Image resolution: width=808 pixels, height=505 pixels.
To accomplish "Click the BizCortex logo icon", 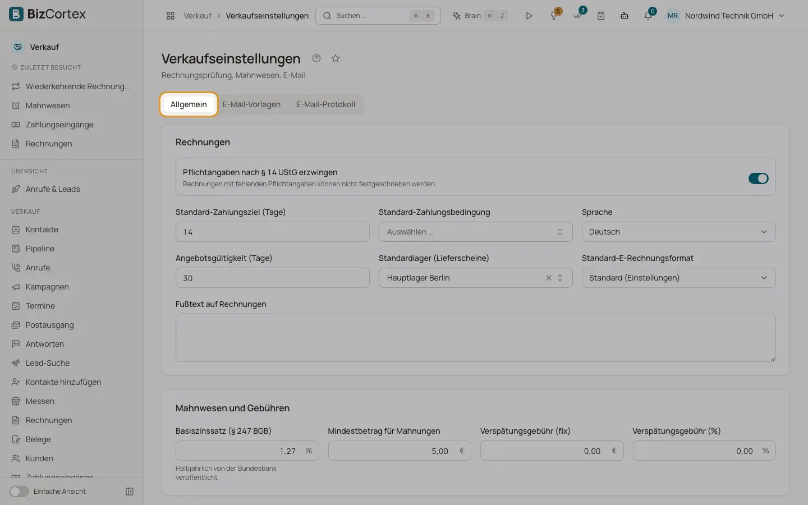I will click(16, 14).
